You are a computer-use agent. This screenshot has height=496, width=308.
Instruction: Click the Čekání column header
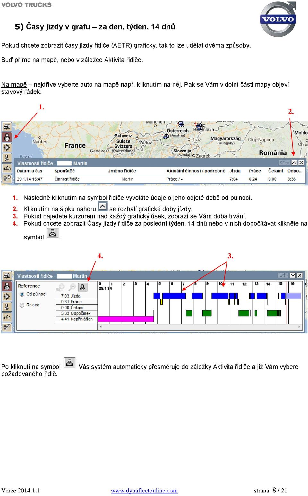click(x=276, y=171)
